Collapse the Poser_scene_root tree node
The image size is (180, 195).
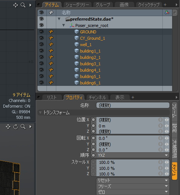click(x=63, y=25)
